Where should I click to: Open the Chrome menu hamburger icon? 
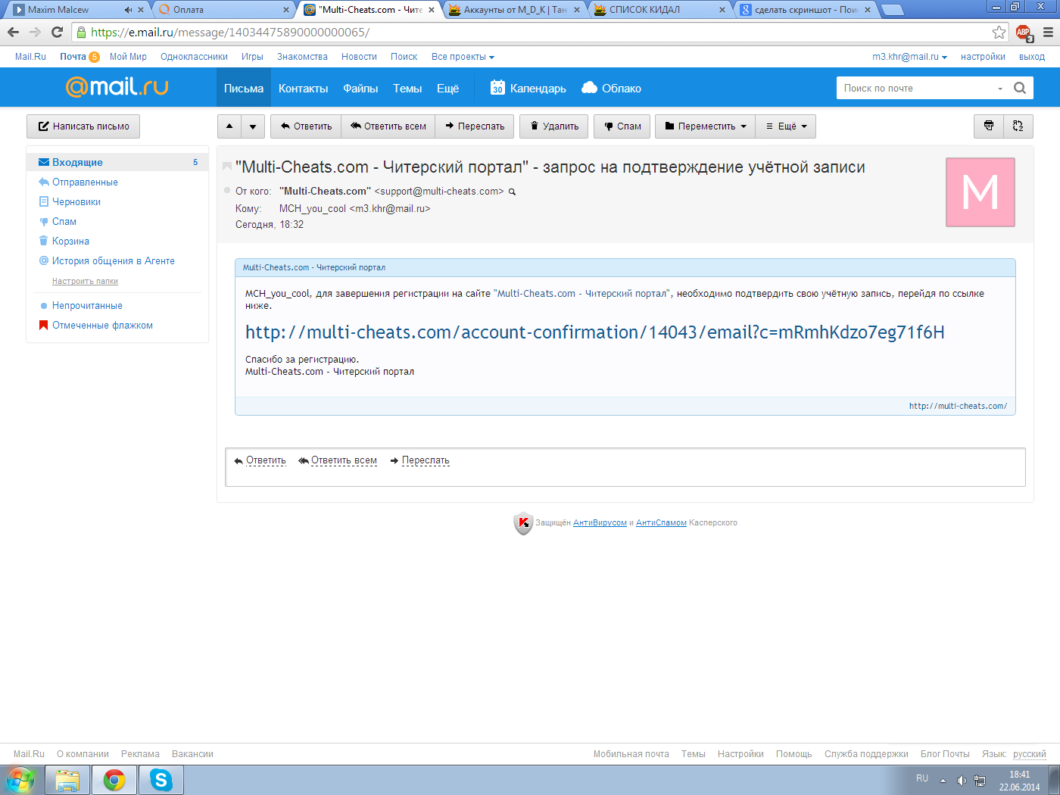[x=1048, y=32]
